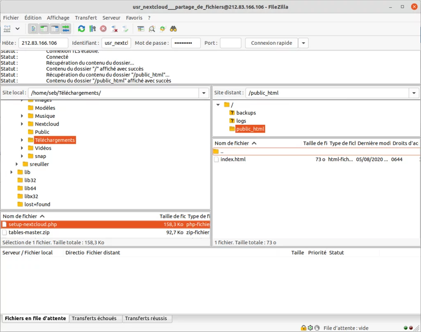Select the Public folder in local tree

tap(42, 132)
